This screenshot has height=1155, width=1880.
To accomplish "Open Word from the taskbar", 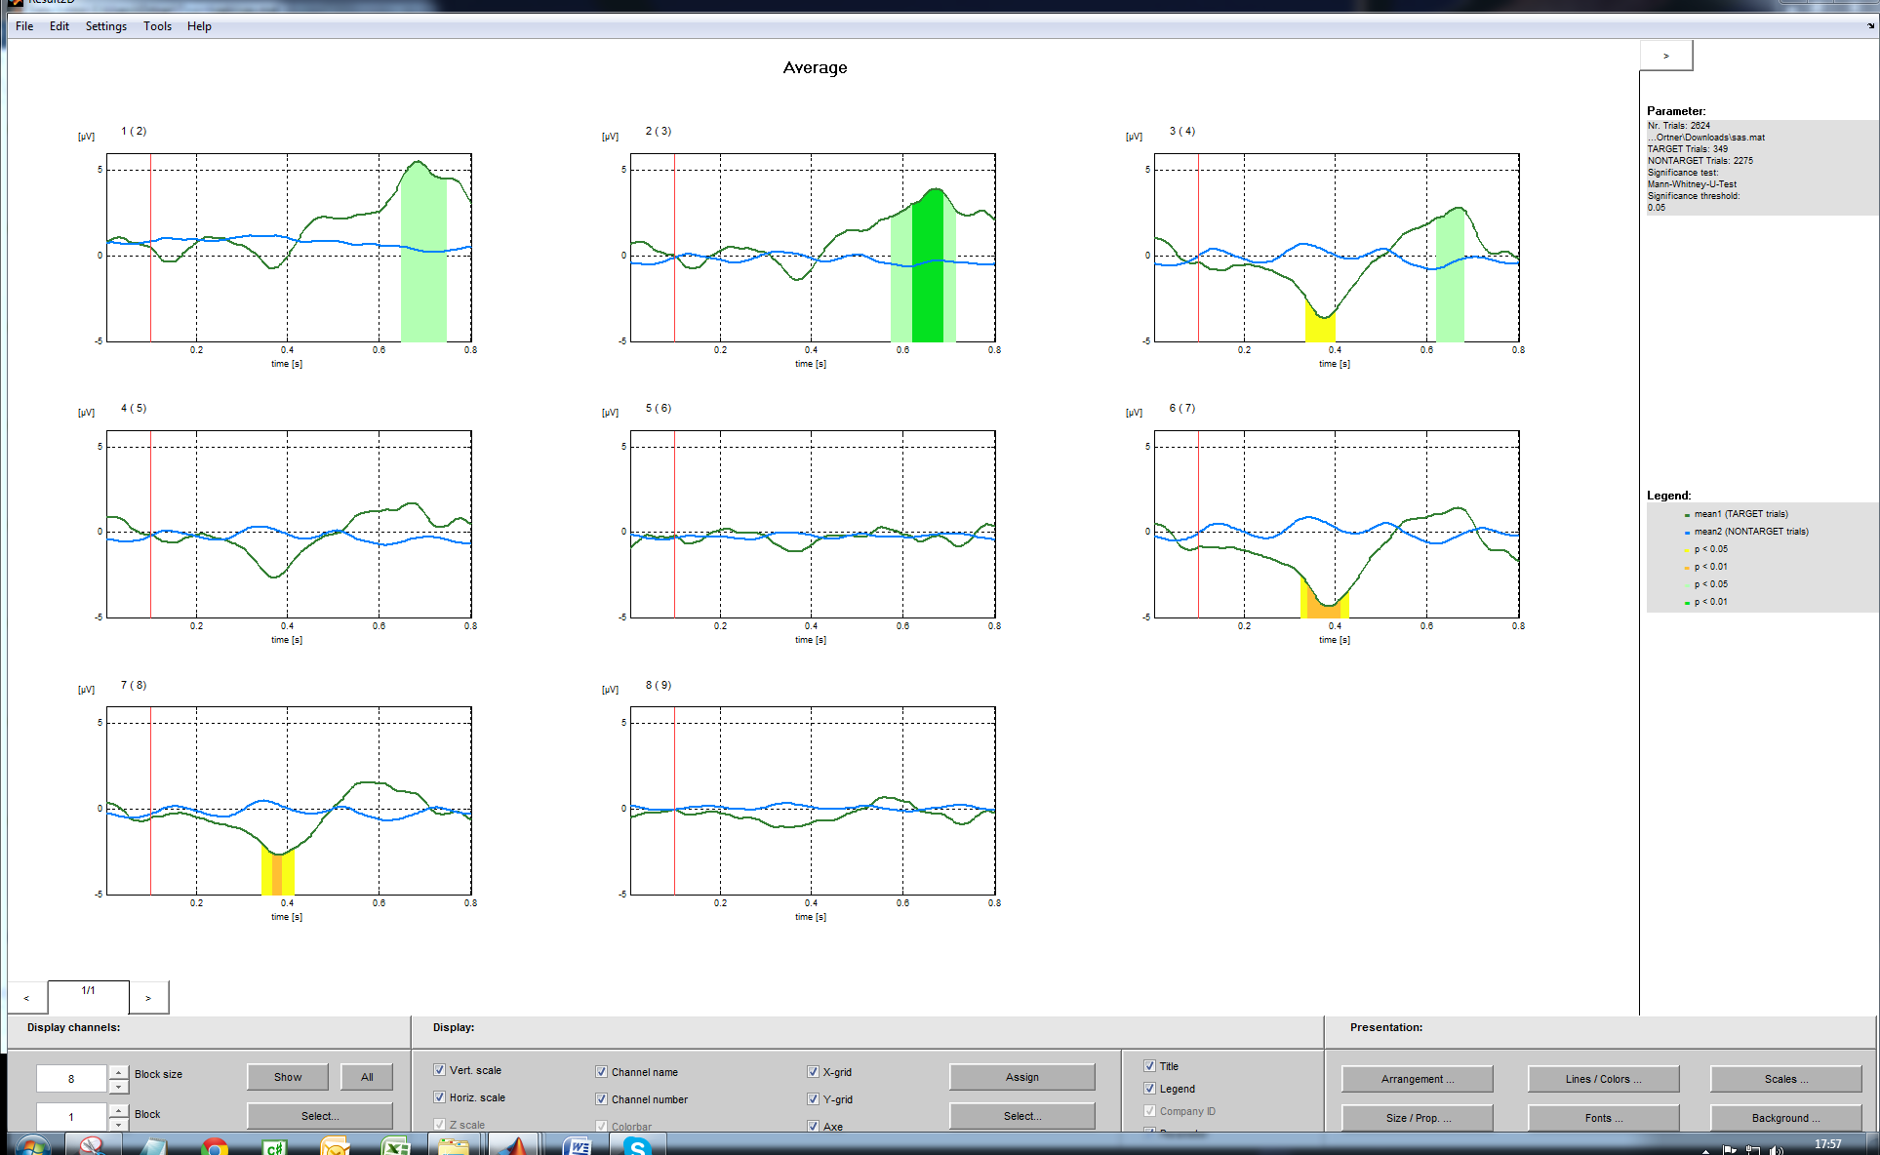I will pos(578,1146).
